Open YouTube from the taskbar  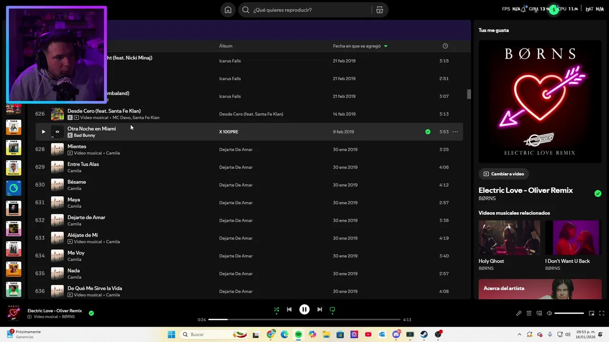click(368, 334)
